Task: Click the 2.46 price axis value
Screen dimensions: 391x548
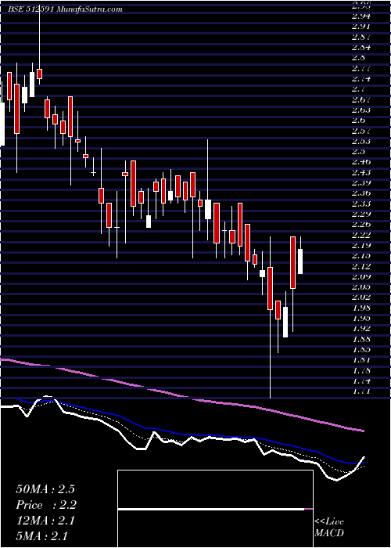Action: coord(361,162)
